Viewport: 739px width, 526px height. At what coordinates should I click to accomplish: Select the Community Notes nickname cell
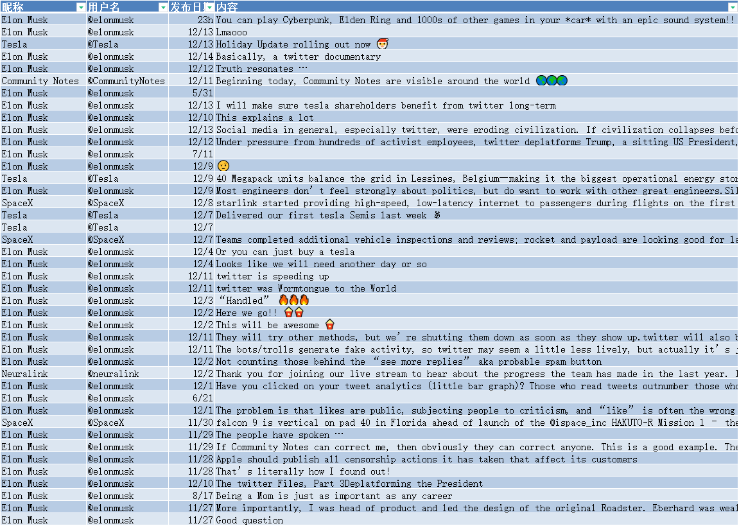coord(44,81)
